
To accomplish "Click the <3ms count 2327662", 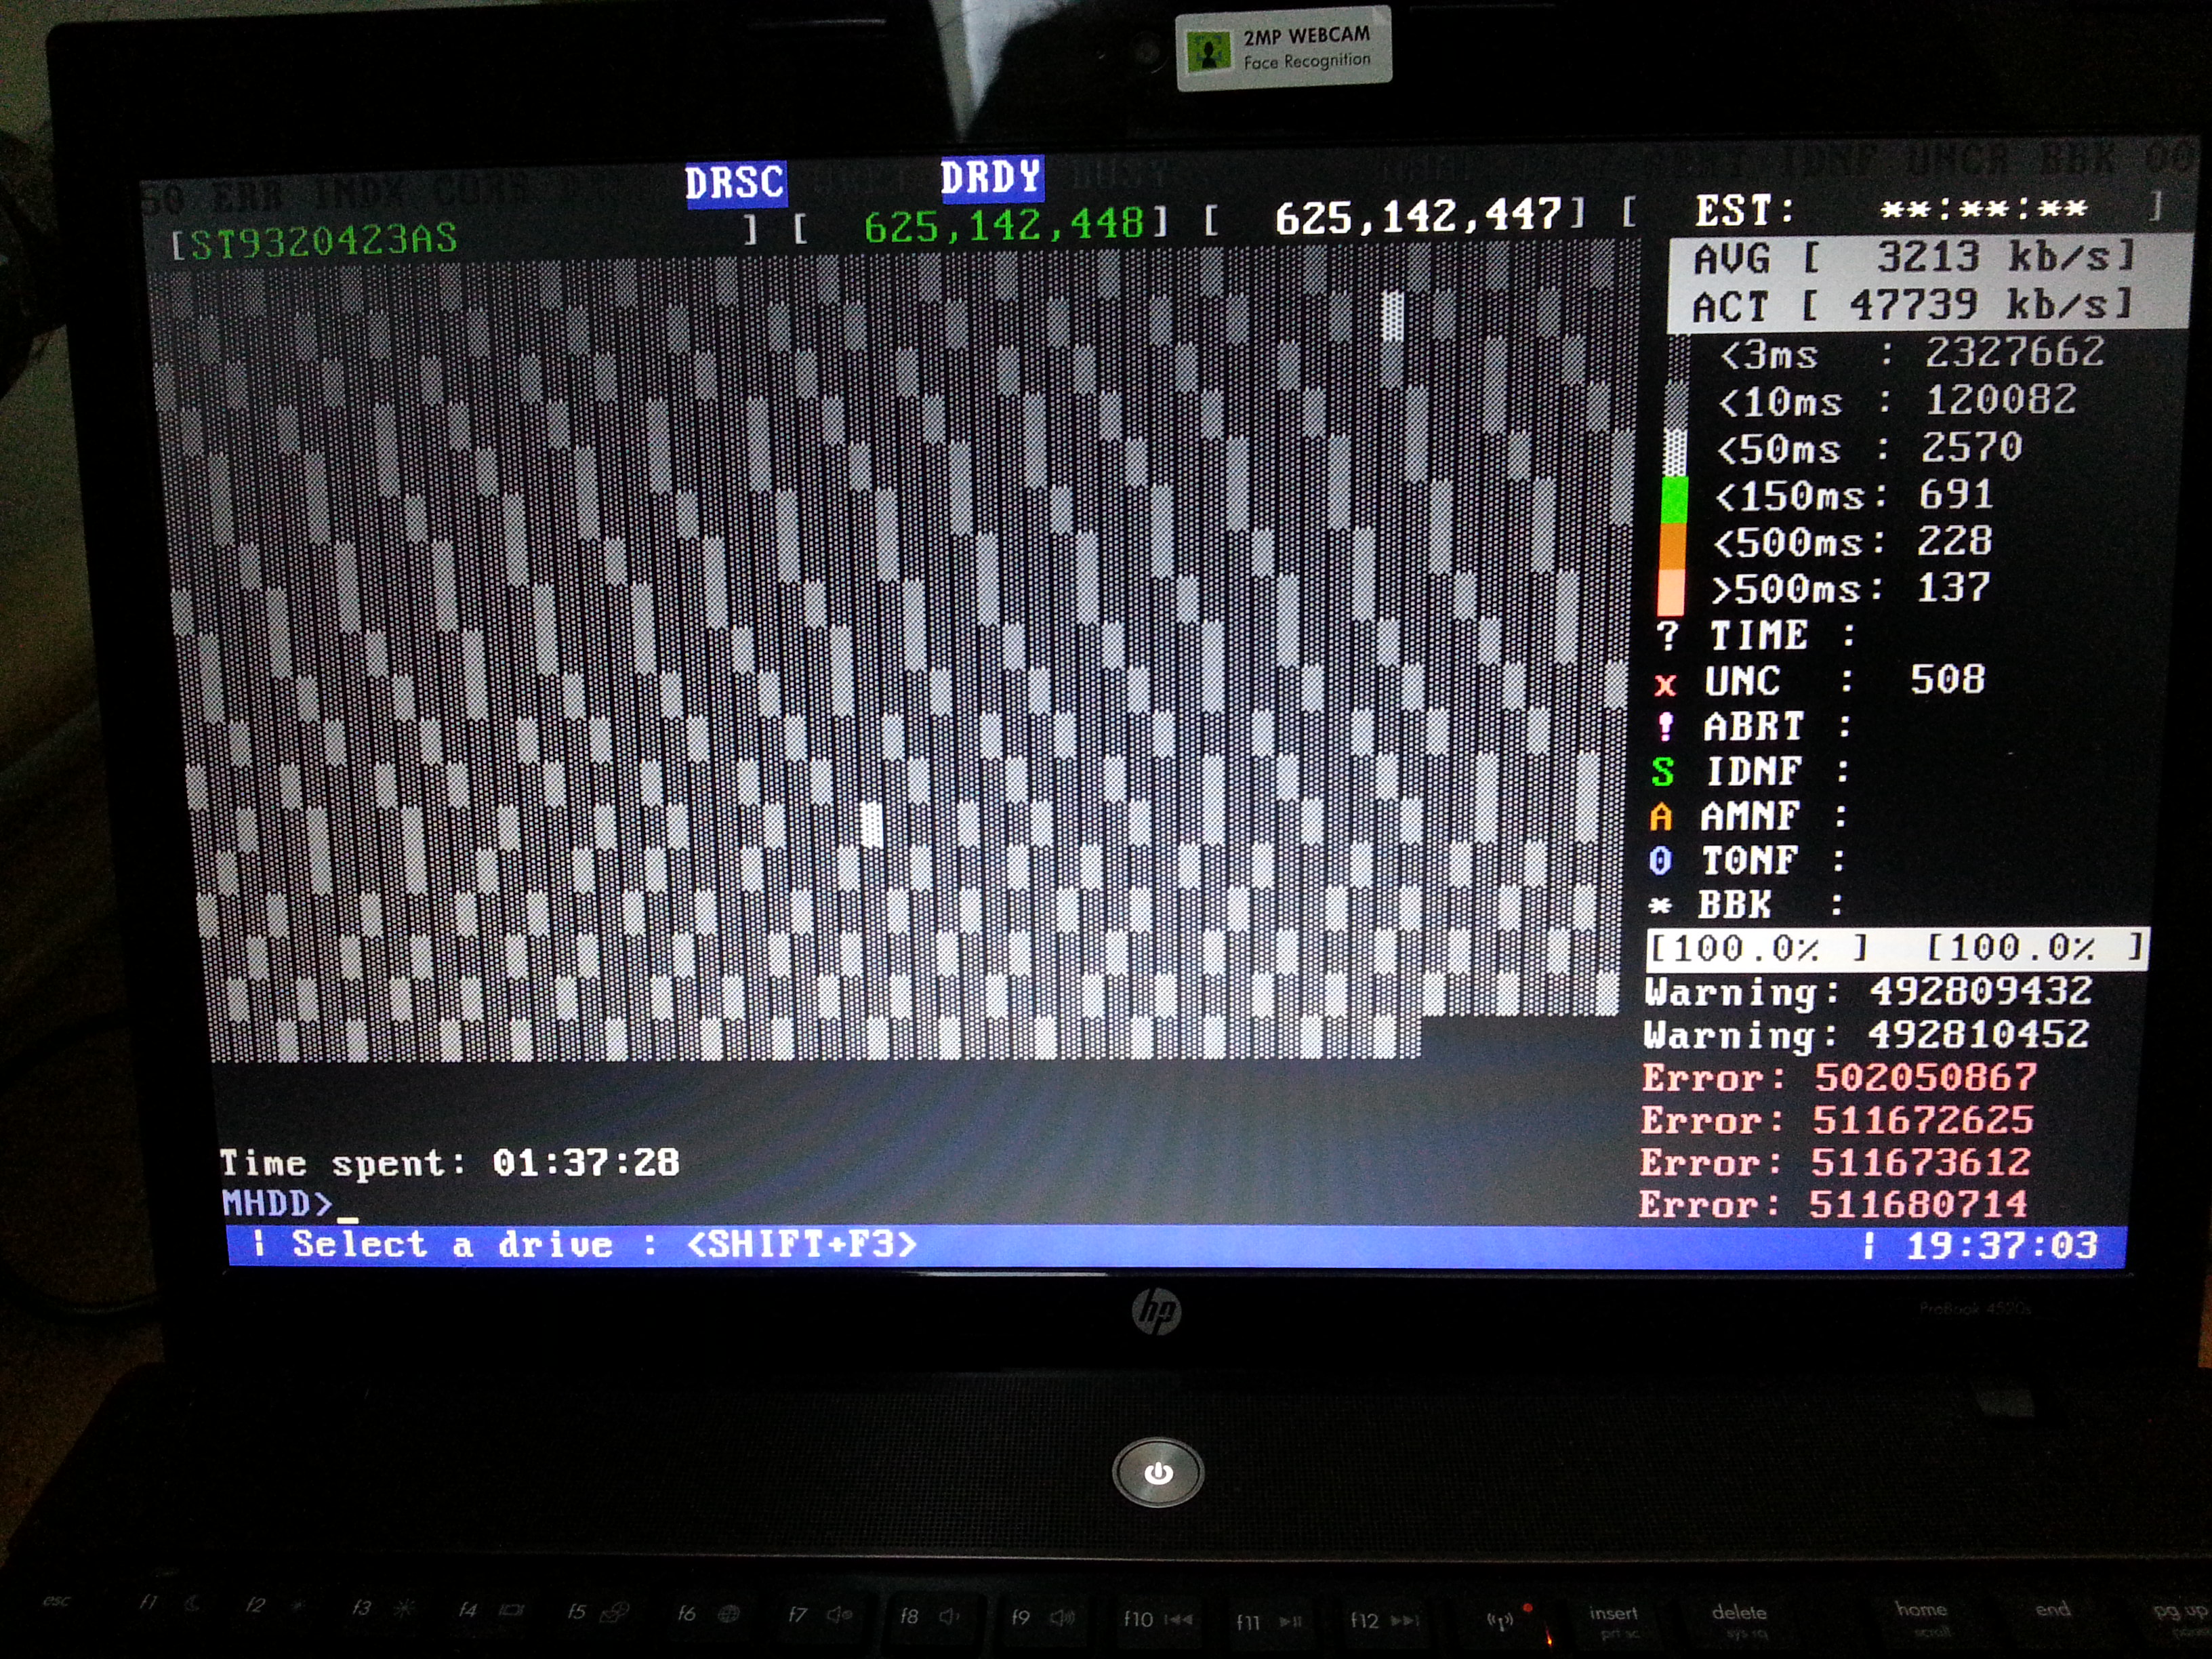I will click(x=2014, y=352).
